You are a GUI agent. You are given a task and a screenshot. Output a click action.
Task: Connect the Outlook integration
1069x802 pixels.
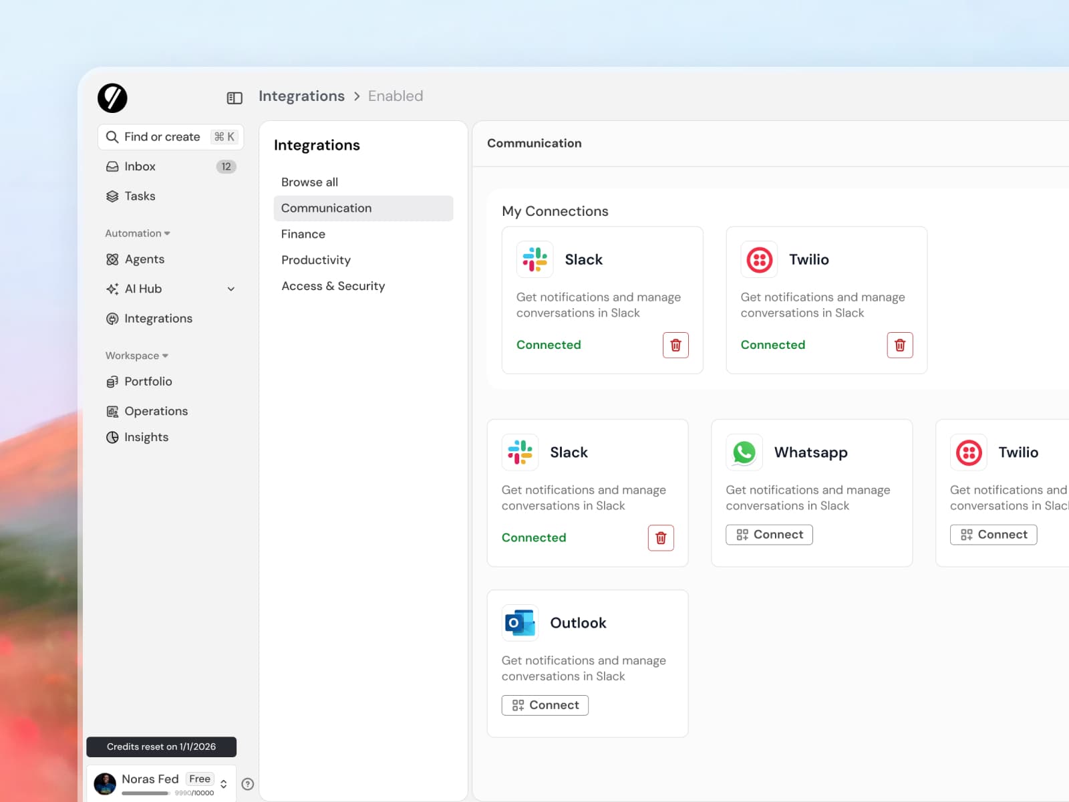tap(545, 705)
